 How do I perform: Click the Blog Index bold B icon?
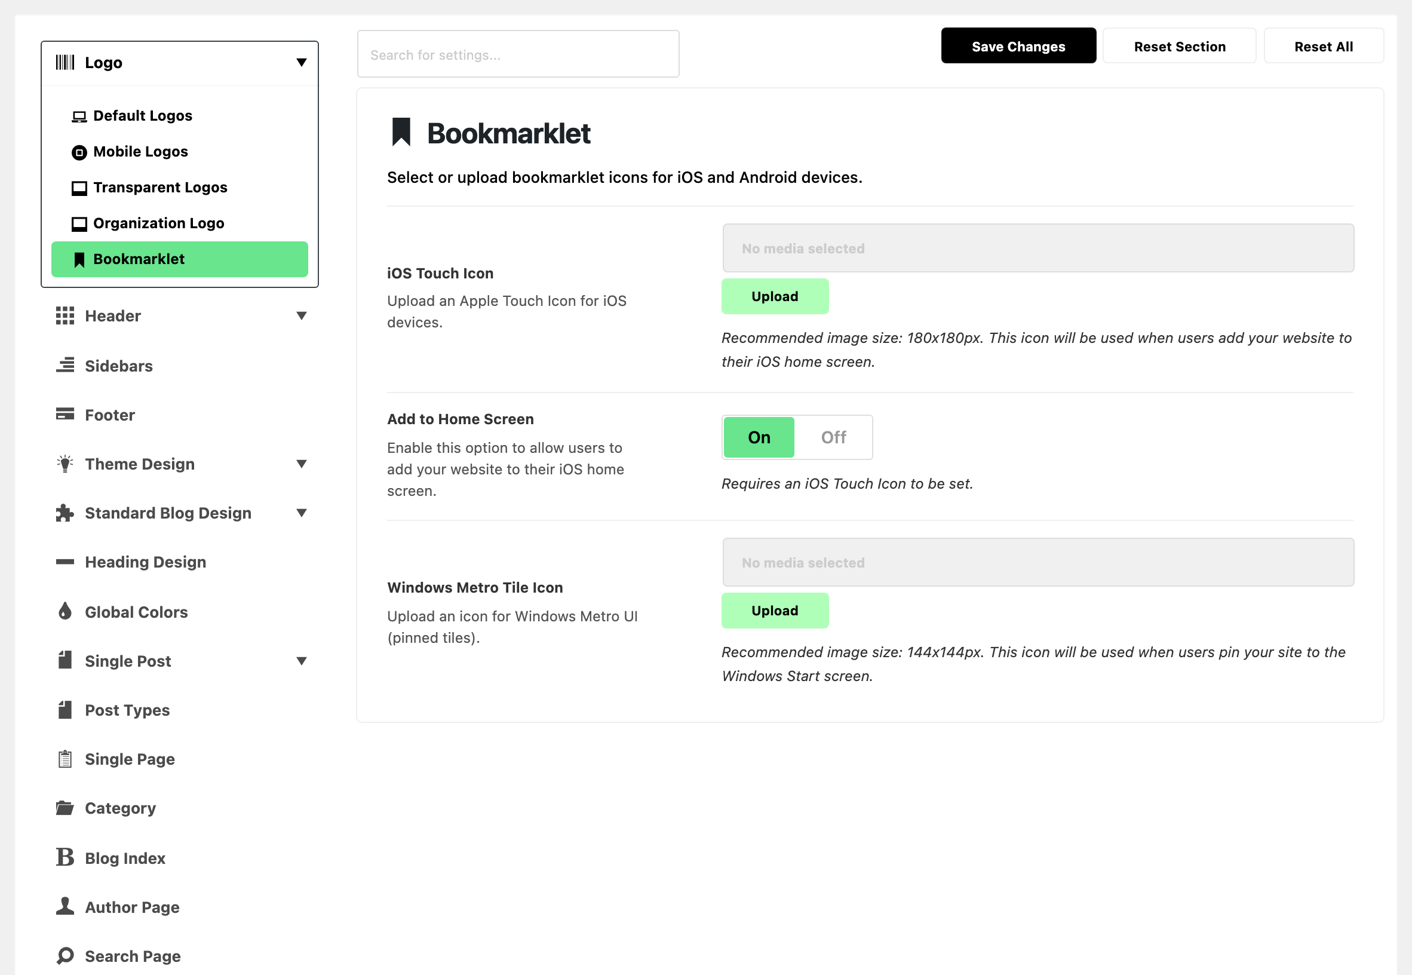(x=65, y=857)
